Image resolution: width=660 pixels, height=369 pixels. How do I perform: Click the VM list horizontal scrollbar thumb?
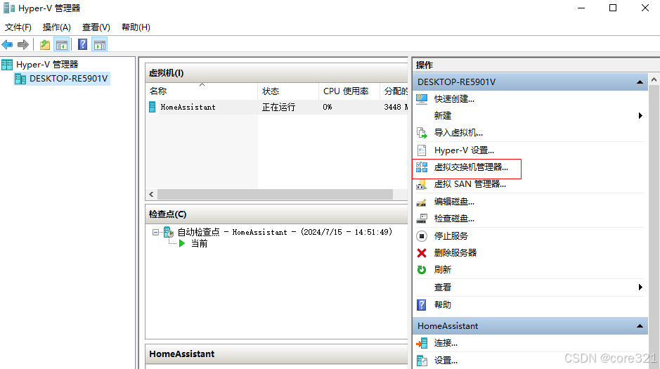click(x=275, y=195)
